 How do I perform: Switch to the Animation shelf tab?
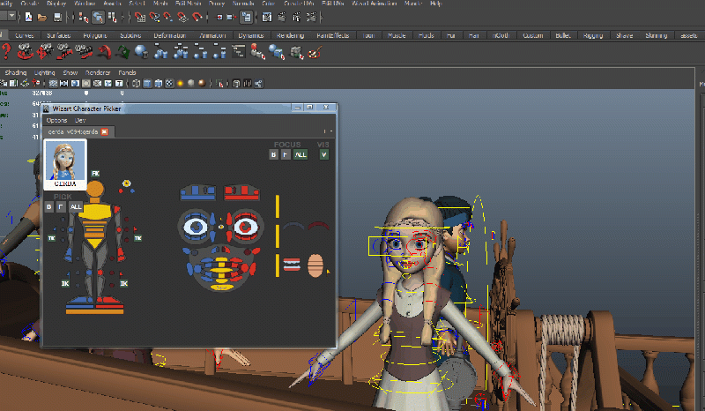tap(213, 35)
